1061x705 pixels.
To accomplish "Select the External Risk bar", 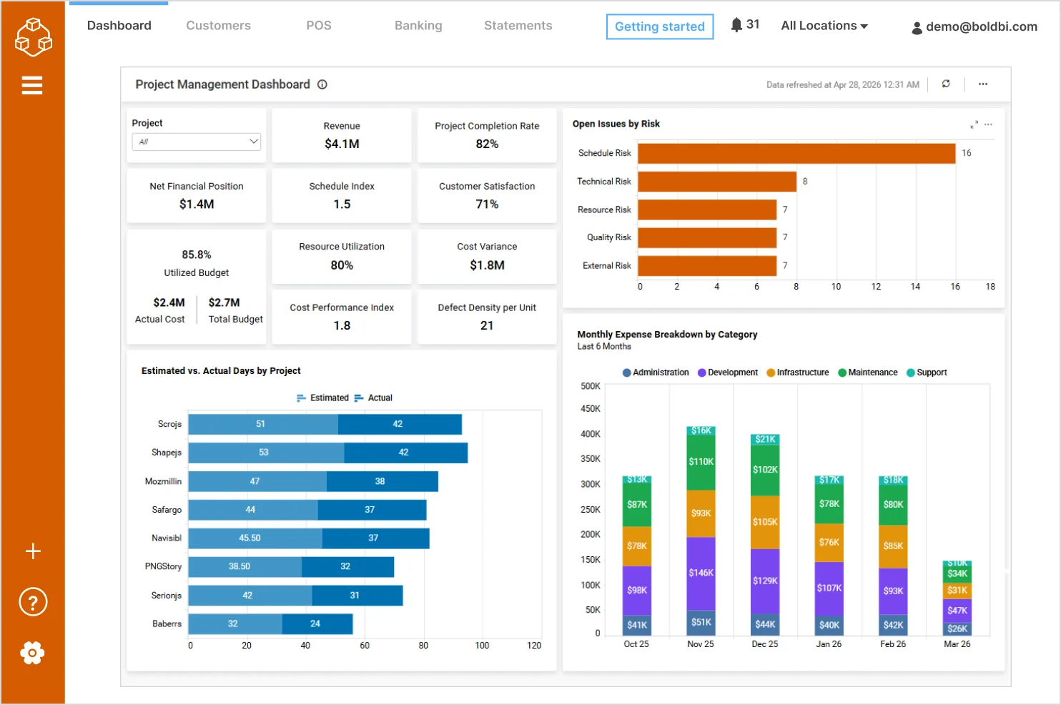I will coord(707,266).
